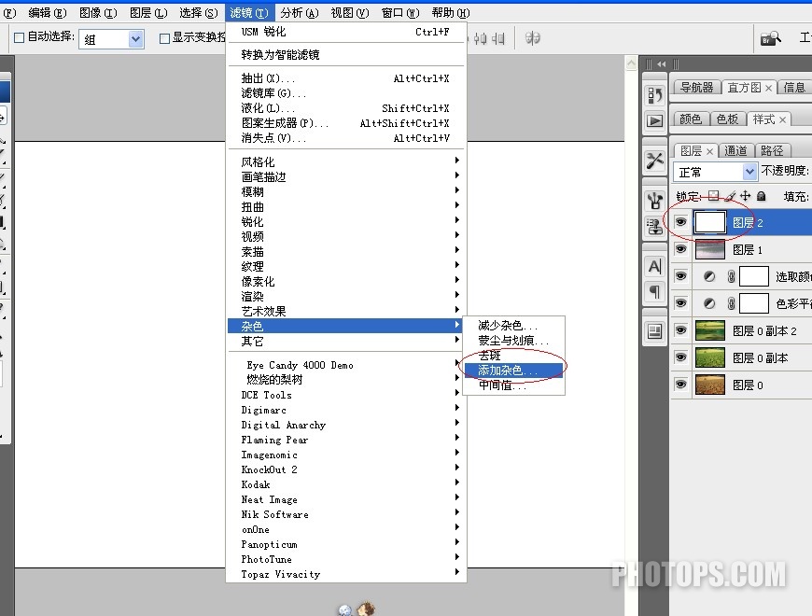Switch to the 色板 tab
812x616 pixels.
tap(727, 119)
